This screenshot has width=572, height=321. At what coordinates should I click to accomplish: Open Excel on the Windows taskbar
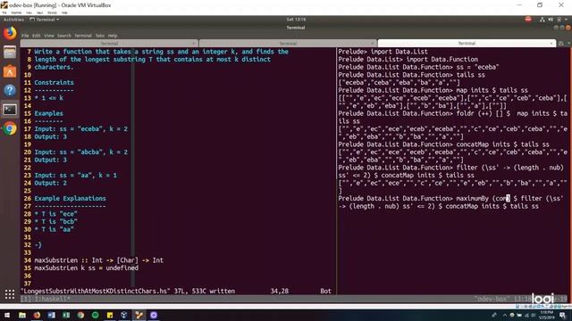click(66, 315)
